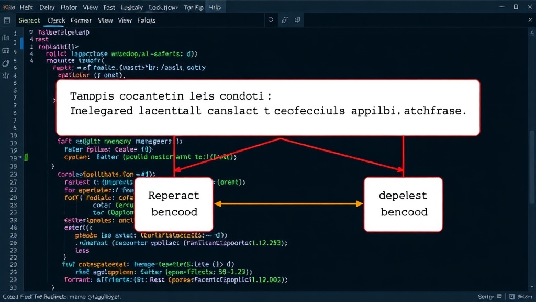Open the first menu left of Heft
The height and width of the screenshot is (302, 536).
(x=8, y=7)
